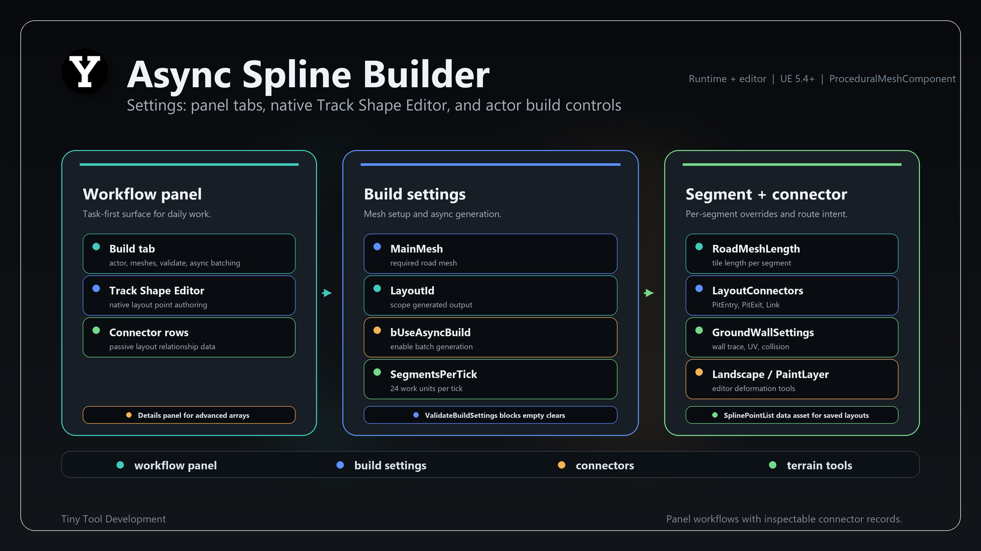Click the connectors legend label
The height and width of the screenshot is (551, 981).
(605, 465)
